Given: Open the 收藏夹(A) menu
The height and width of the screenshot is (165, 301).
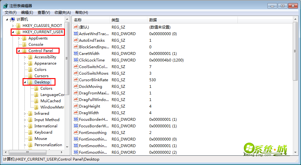Looking at the screenshot, I should click(x=62, y=13).
